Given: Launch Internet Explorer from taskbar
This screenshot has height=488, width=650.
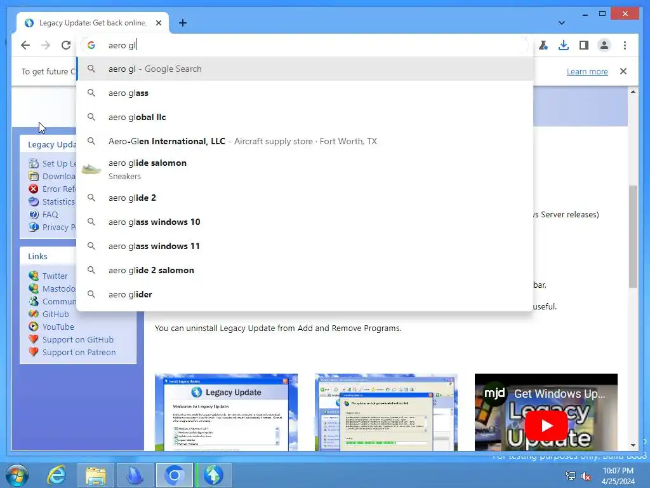Looking at the screenshot, I should point(56,475).
